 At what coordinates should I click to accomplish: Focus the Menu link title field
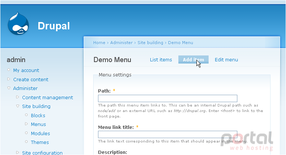(x=168, y=134)
